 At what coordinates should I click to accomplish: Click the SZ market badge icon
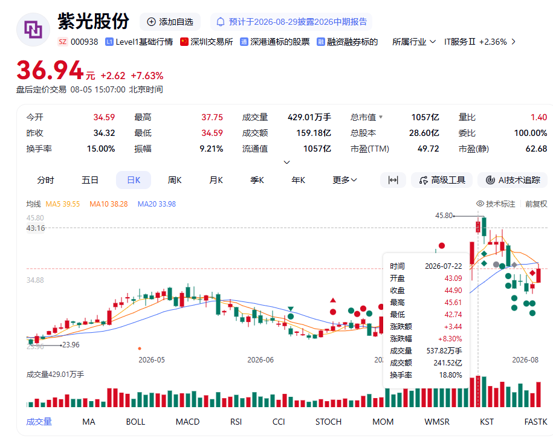pyautogui.click(x=62, y=42)
